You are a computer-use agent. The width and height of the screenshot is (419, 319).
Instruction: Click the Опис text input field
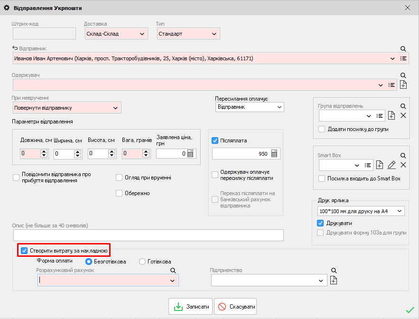point(148,235)
